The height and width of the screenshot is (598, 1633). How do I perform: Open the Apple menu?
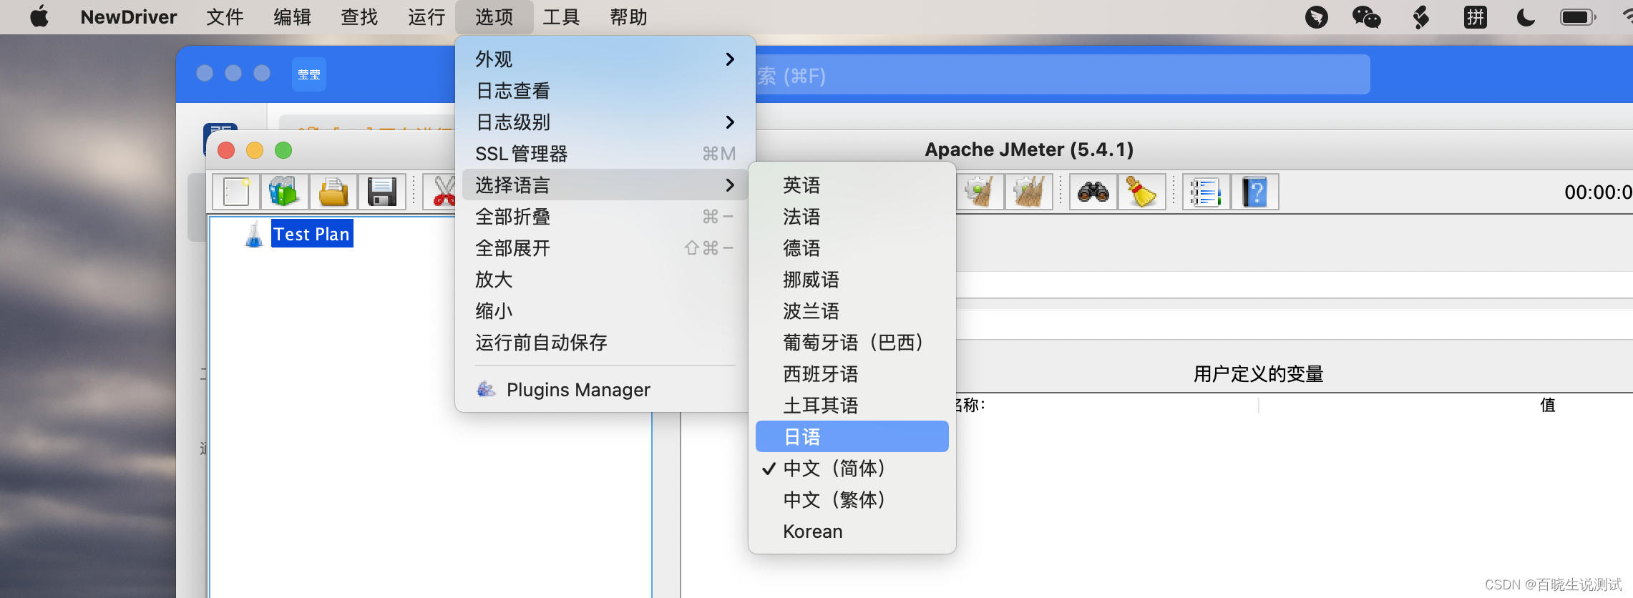[39, 16]
